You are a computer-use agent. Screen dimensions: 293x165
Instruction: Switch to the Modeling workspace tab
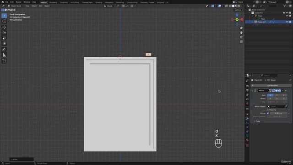(x=53, y=2)
